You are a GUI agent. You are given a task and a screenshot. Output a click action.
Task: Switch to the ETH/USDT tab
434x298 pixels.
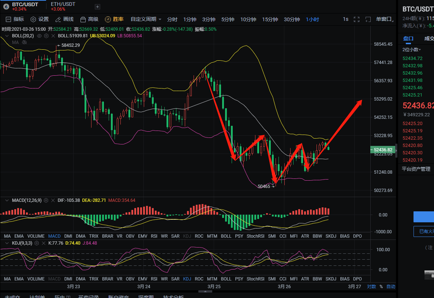[x=63, y=6]
